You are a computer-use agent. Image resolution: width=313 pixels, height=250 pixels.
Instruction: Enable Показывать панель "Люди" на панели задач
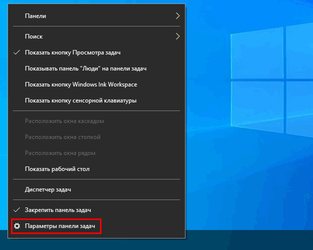[x=85, y=68]
